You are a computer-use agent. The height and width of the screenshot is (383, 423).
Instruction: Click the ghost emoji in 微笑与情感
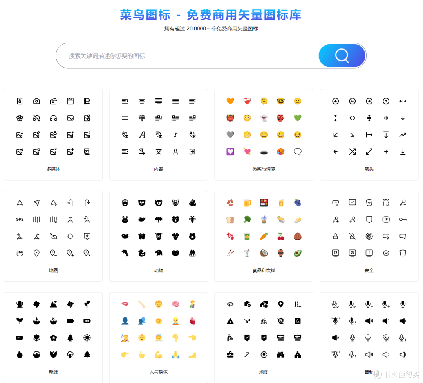(264, 118)
